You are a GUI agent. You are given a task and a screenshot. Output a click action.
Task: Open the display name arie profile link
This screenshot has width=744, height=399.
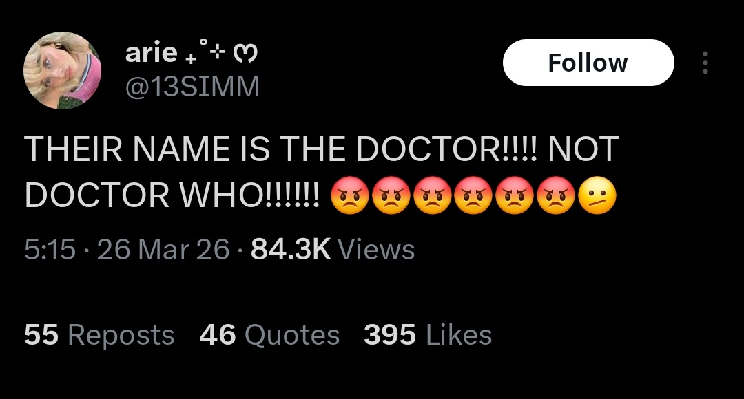(151, 54)
